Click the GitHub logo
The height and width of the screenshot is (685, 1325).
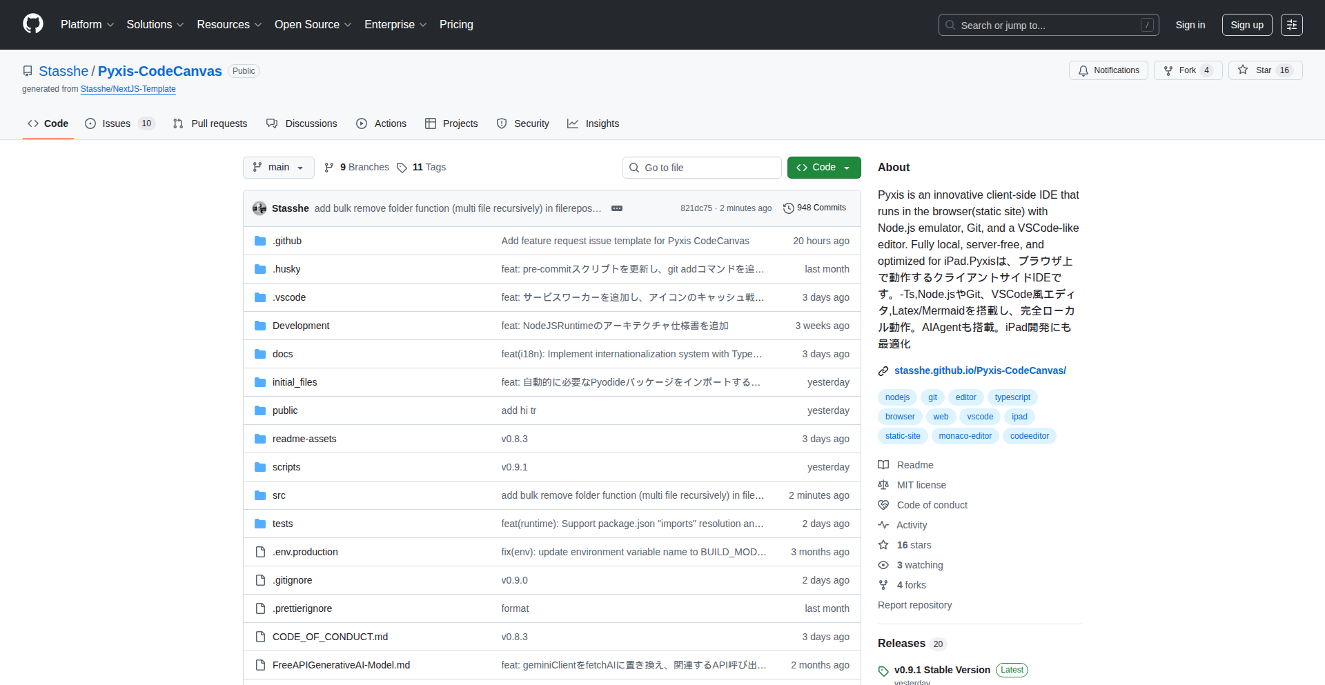point(32,24)
